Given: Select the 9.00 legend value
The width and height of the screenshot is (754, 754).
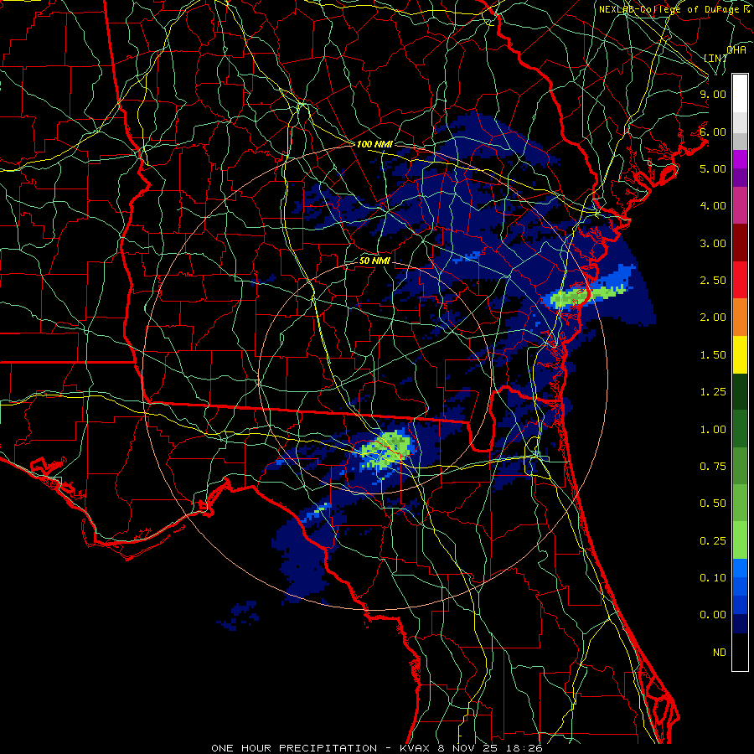Looking at the screenshot, I should click(x=713, y=94).
